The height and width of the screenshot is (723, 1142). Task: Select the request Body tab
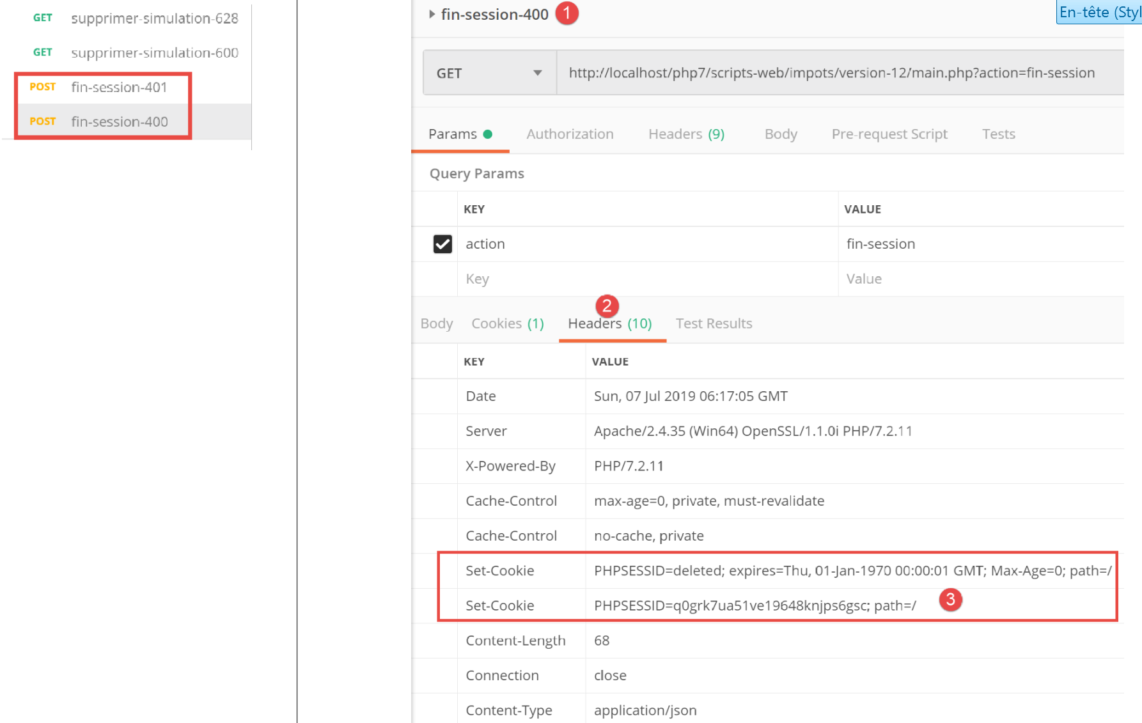coord(781,134)
